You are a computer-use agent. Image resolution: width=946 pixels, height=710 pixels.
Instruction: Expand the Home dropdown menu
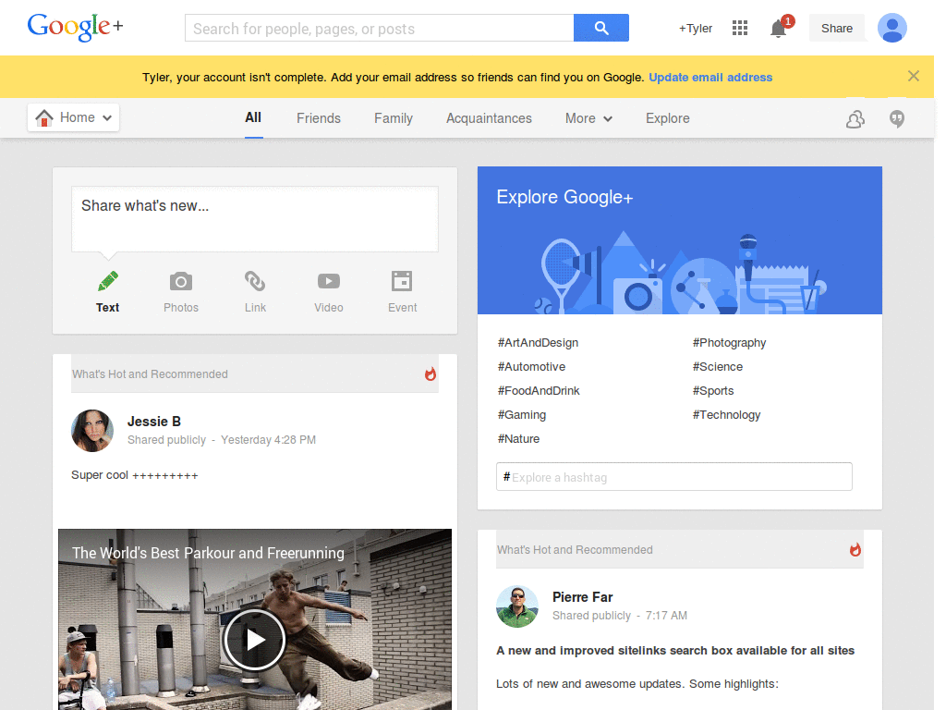107,117
